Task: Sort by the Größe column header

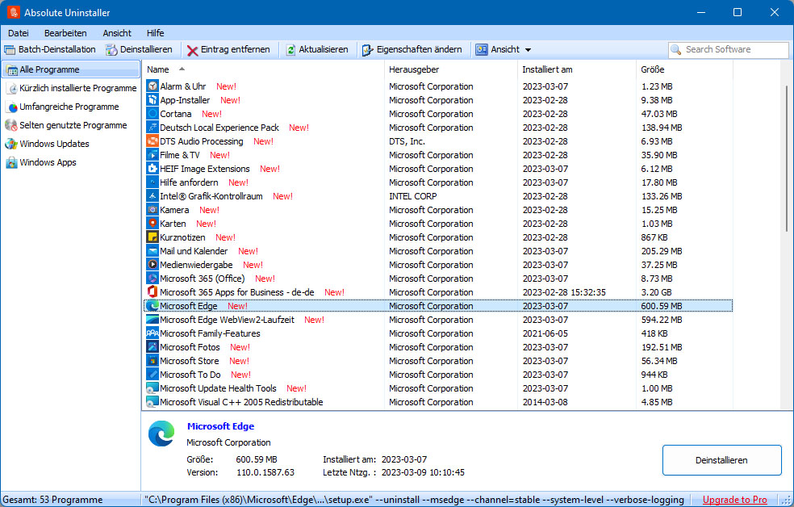Action: point(684,69)
